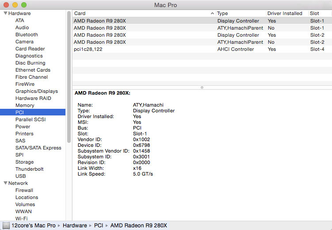Viewport: 332px width, 230px height.
Task: Click the Hardware section label
Action: (19, 13)
